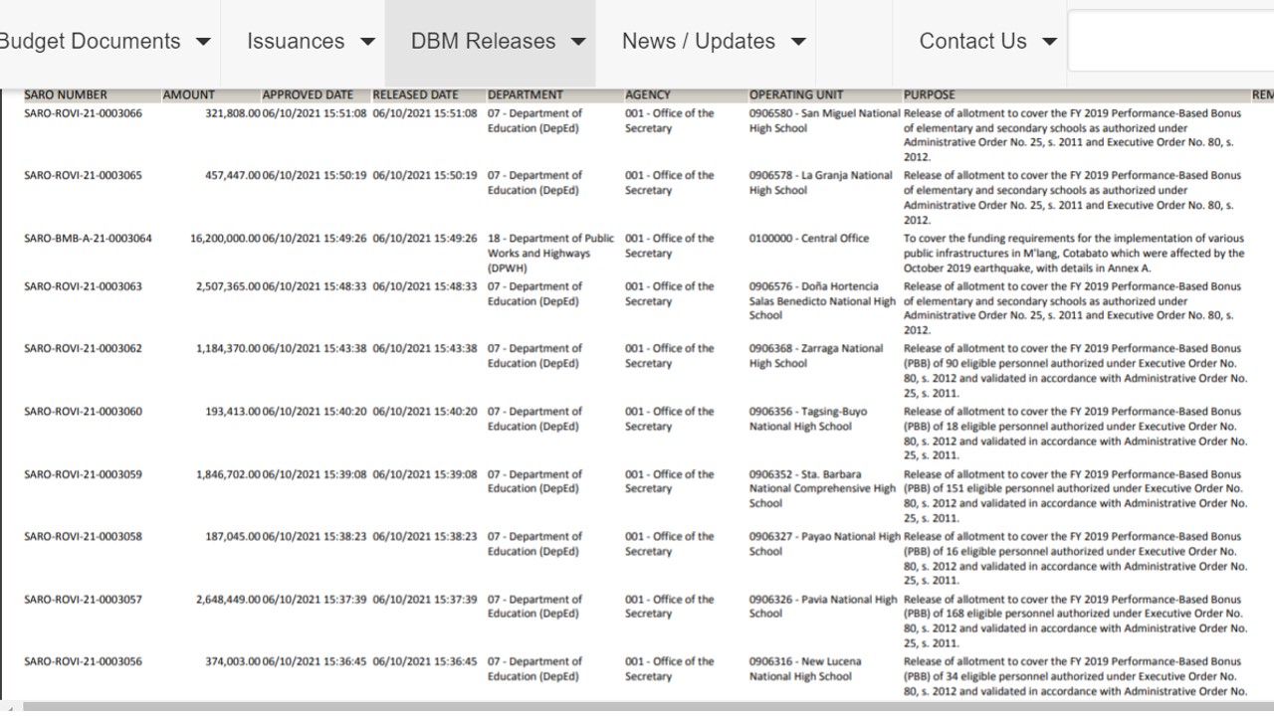Click Sta. Barbara National Comprehensive cell

tap(822, 488)
